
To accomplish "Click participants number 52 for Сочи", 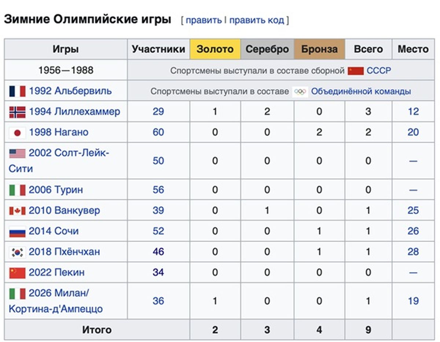I will [158, 231].
